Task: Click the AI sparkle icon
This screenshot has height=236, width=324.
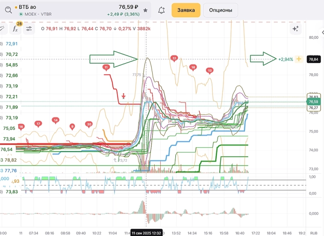Action: 295,29
